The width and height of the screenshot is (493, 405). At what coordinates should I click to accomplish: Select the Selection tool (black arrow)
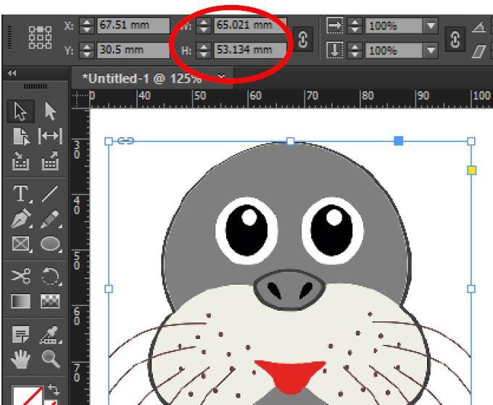point(21,112)
